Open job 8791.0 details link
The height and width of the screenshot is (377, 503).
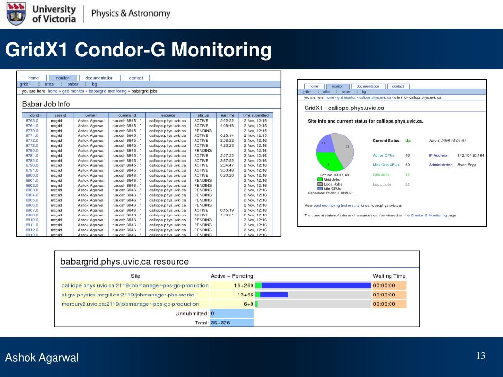(x=32, y=170)
